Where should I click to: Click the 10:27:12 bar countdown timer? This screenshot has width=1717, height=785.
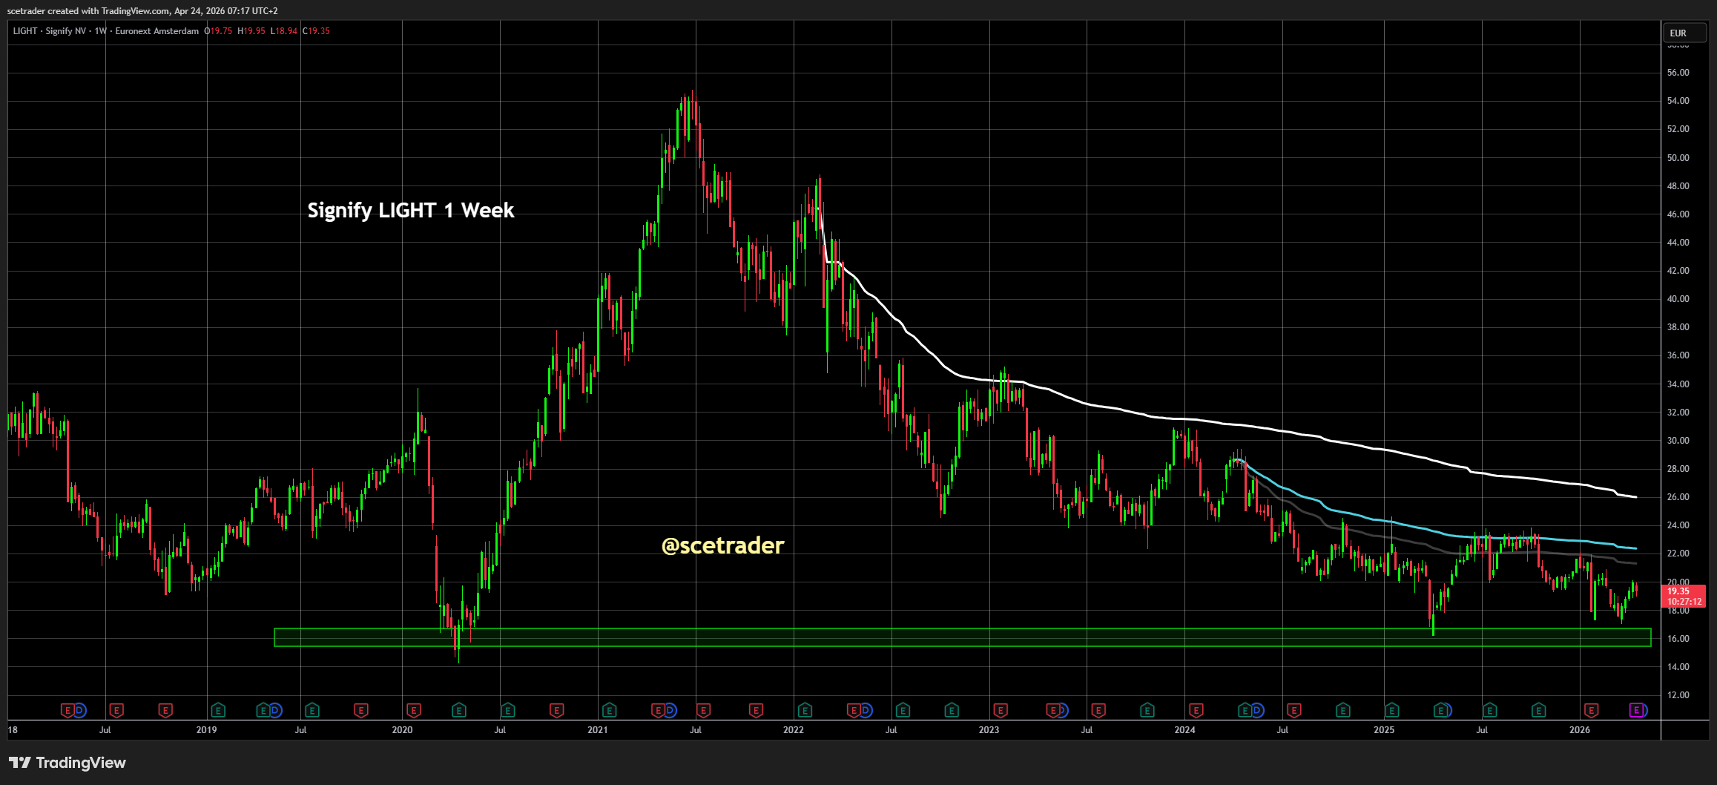point(1684,602)
